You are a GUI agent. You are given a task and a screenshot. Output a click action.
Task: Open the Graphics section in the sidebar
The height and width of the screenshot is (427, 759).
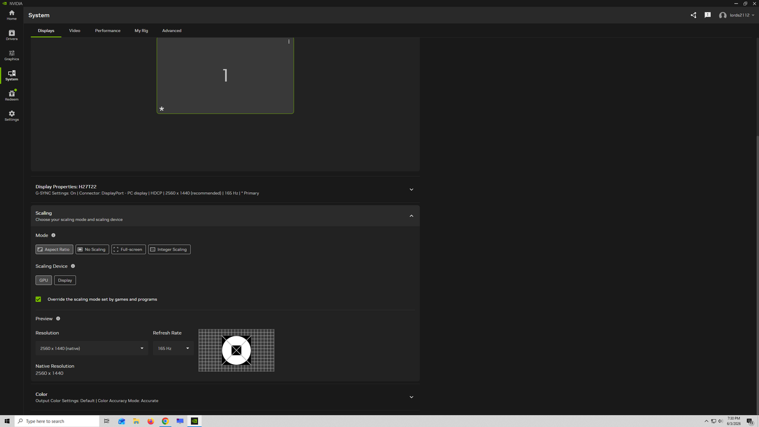(x=11, y=56)
